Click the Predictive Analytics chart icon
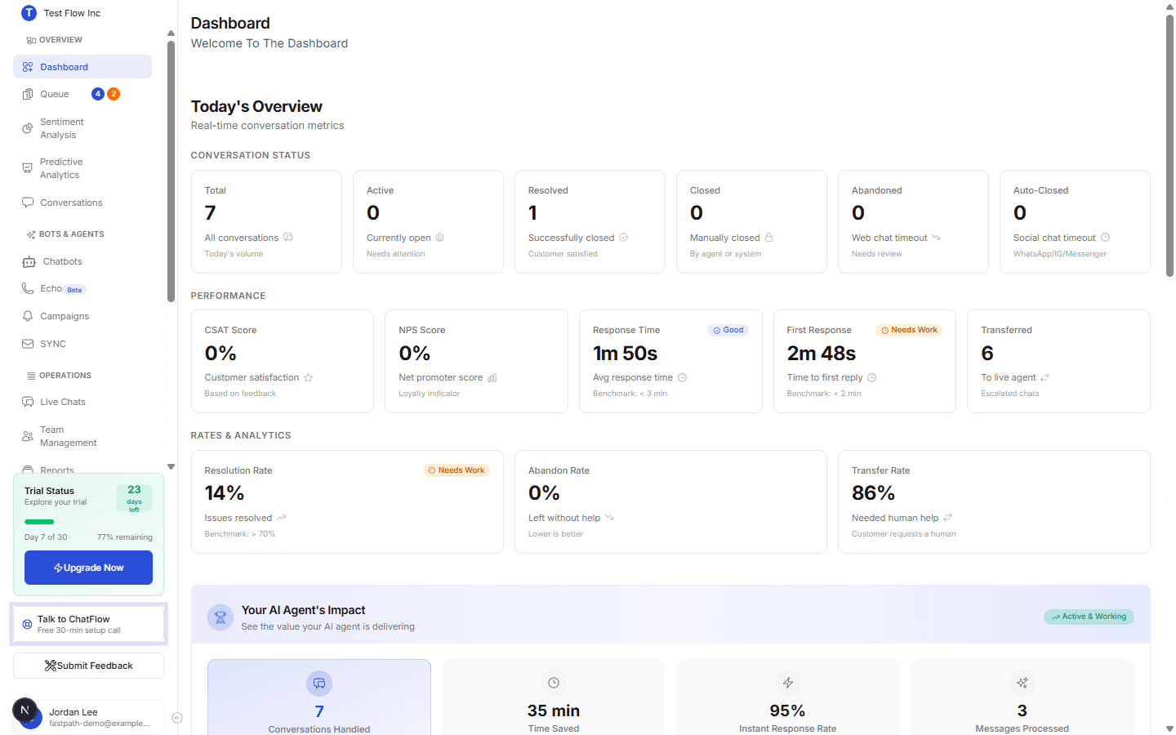The height and width of the screenshot is (735, 1176). pos(28,168)
